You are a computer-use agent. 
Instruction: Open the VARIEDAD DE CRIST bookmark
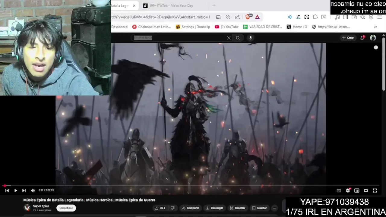click(x=263, y=27)
